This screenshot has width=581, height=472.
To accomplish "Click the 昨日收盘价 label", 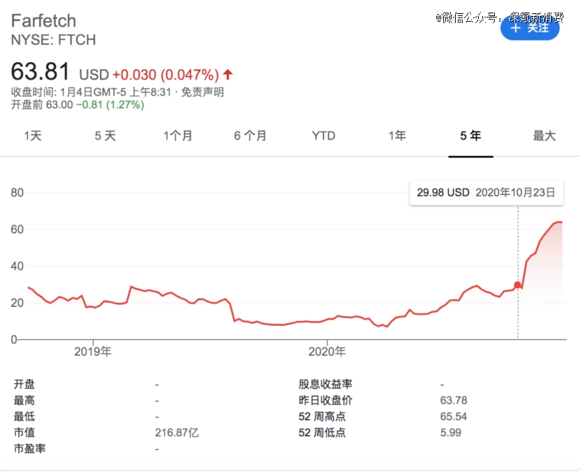I will point(325,401).
